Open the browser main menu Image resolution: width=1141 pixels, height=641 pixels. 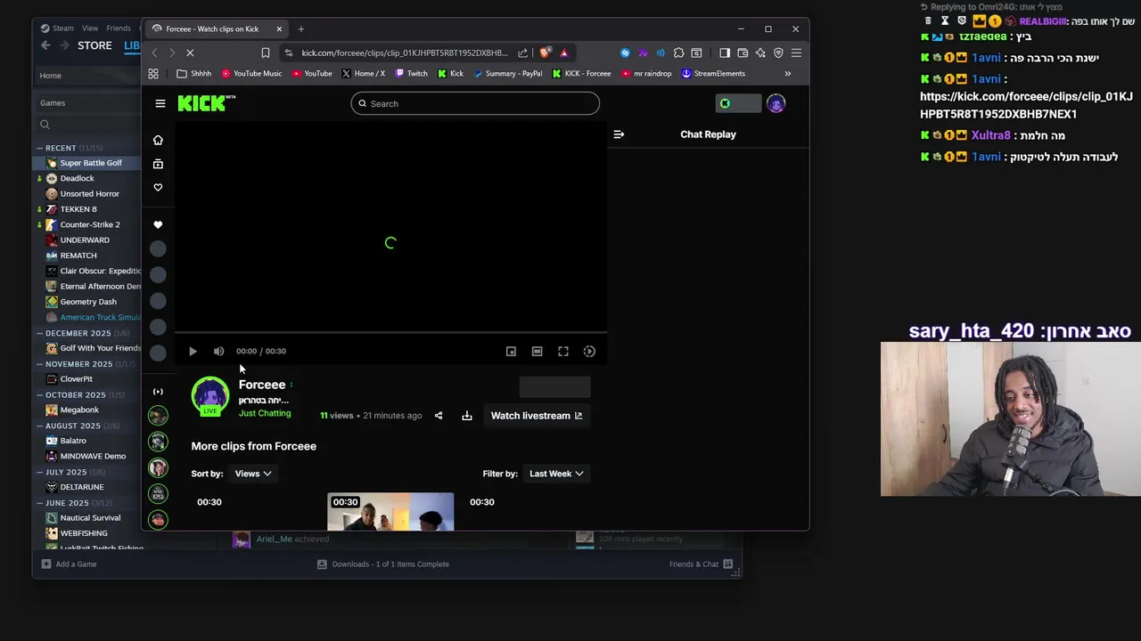tap(796, 53)
